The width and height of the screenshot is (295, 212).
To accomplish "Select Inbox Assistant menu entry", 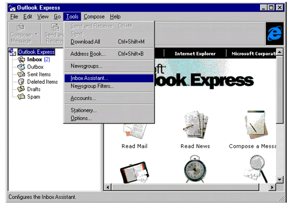I will pos(109,78).
